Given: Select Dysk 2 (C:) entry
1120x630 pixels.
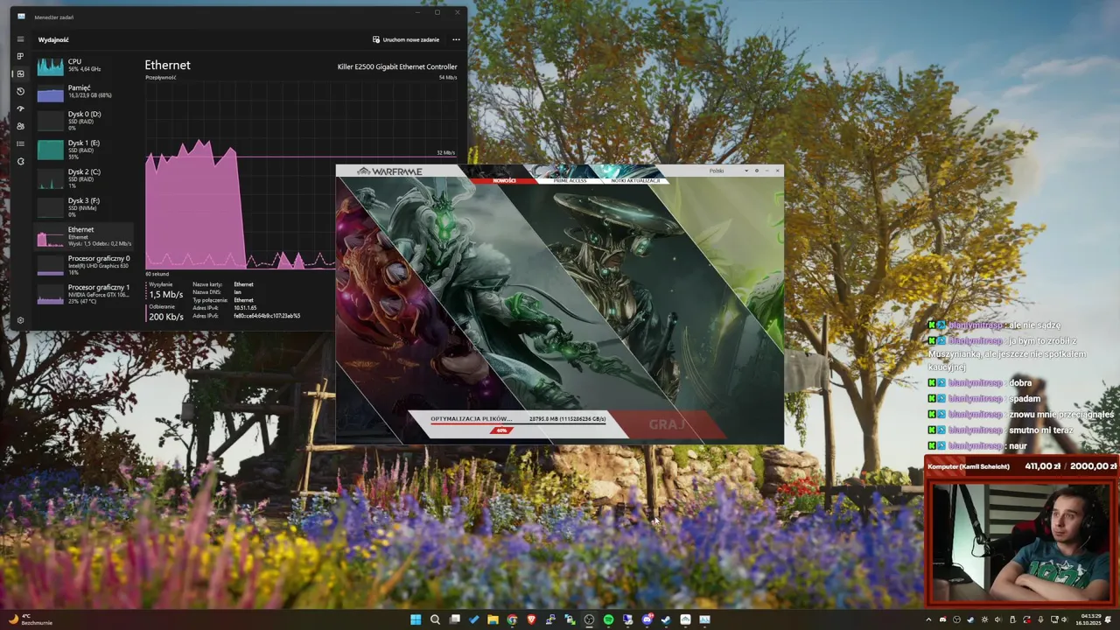Looking at the screenshot, I should 84,178.
